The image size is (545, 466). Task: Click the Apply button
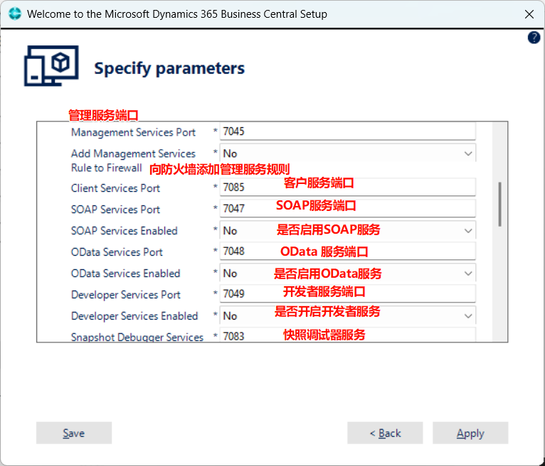(470, 433)
